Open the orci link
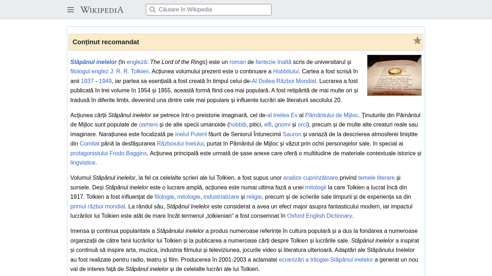This screenshot has width=492, height=276. [302, 124]
